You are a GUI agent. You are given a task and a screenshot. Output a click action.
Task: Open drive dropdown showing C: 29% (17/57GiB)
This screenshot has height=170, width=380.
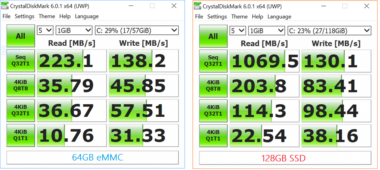[x=137, y=30]
